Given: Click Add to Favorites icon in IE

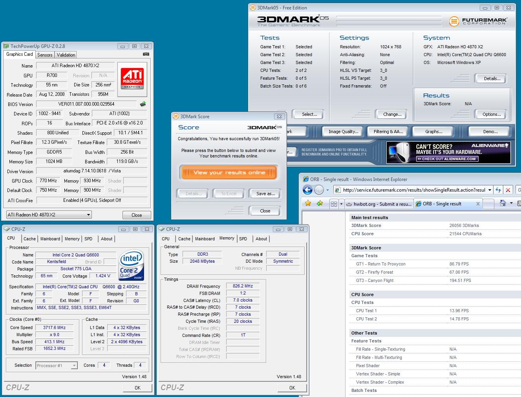Looking at the screenshot, I should (320, 203).
